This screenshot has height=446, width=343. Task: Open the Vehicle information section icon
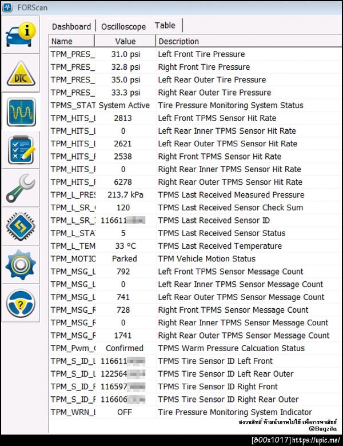21,35
